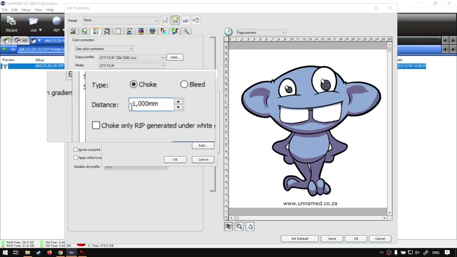Switch to the first Job Properties tab icon
Viewport: 457px width, 257px height.
coord(73,31)
